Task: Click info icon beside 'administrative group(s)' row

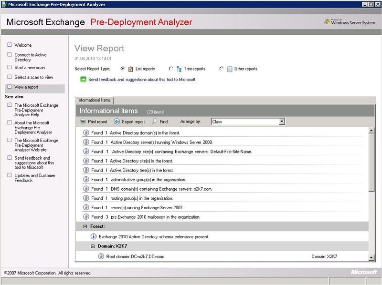Action: click(x=86, y=179)
